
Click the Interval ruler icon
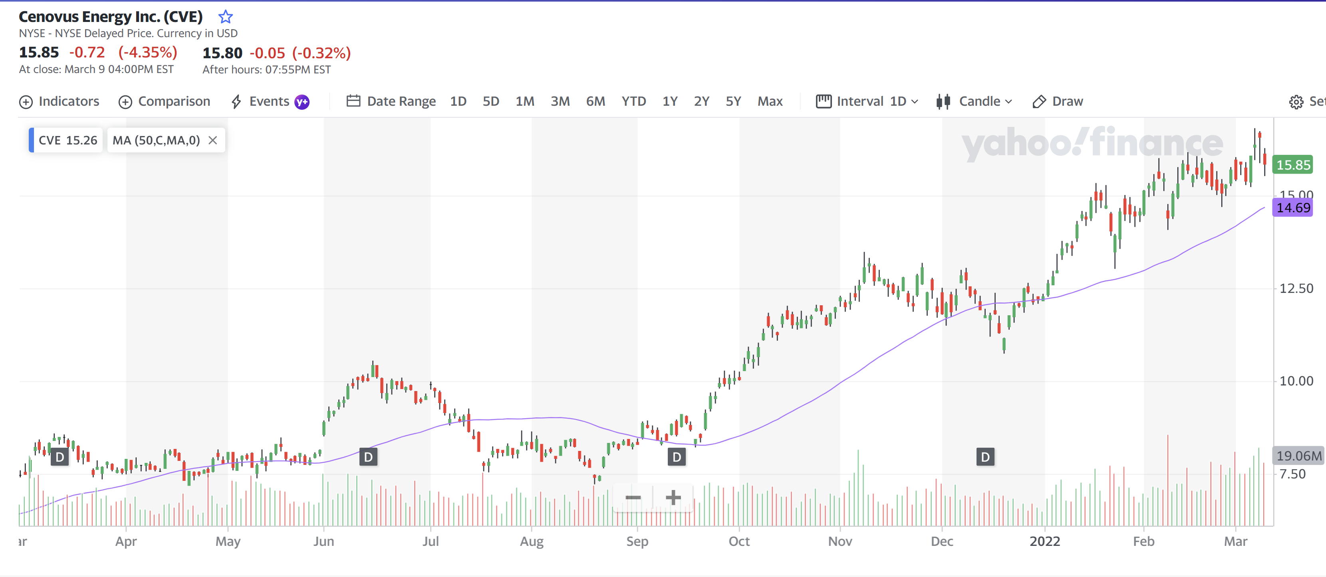click(824, 101)
